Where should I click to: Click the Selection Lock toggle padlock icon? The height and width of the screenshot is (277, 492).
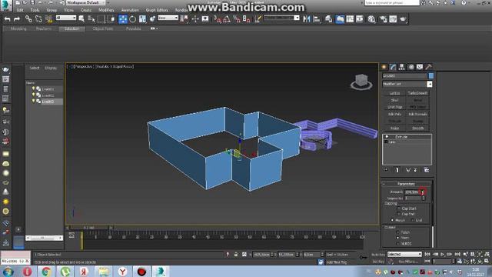point(236,255)
